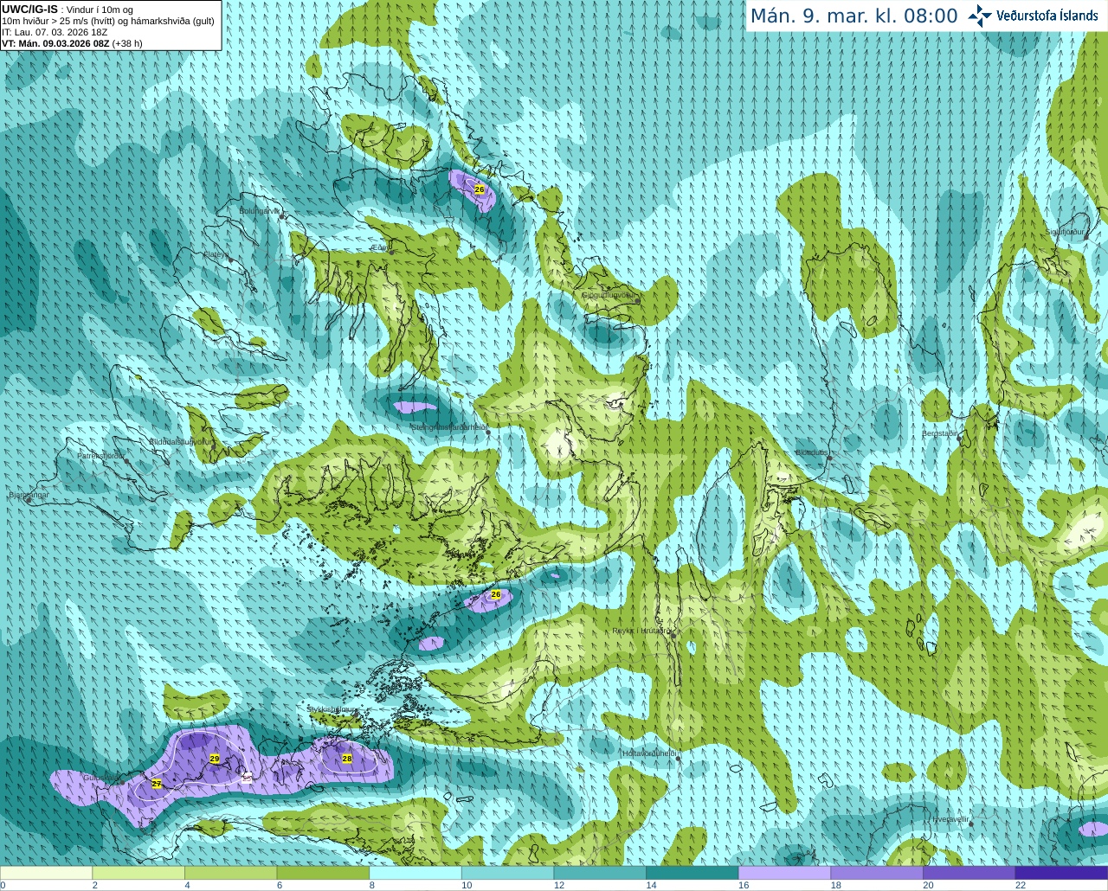Screen dimensions: 1108x891
Task: Select the 8–10 m/s pale cyan legend swatch
Action: point(415,873)
